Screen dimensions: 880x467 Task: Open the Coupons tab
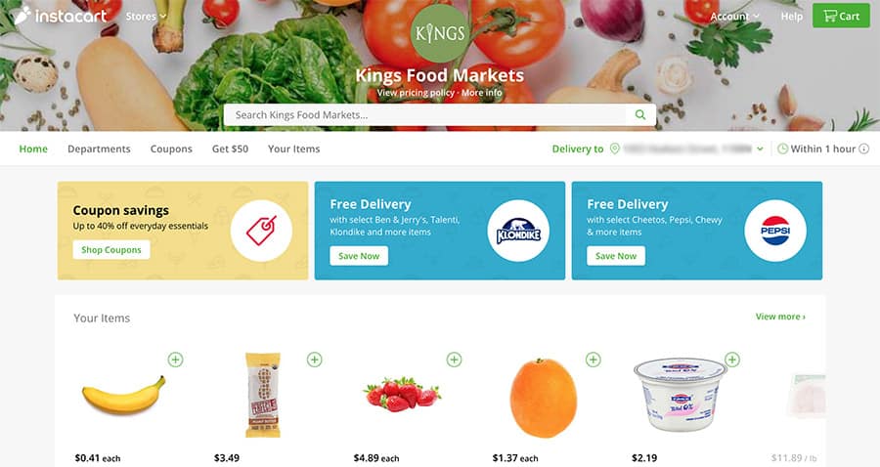tap(171, 149)
